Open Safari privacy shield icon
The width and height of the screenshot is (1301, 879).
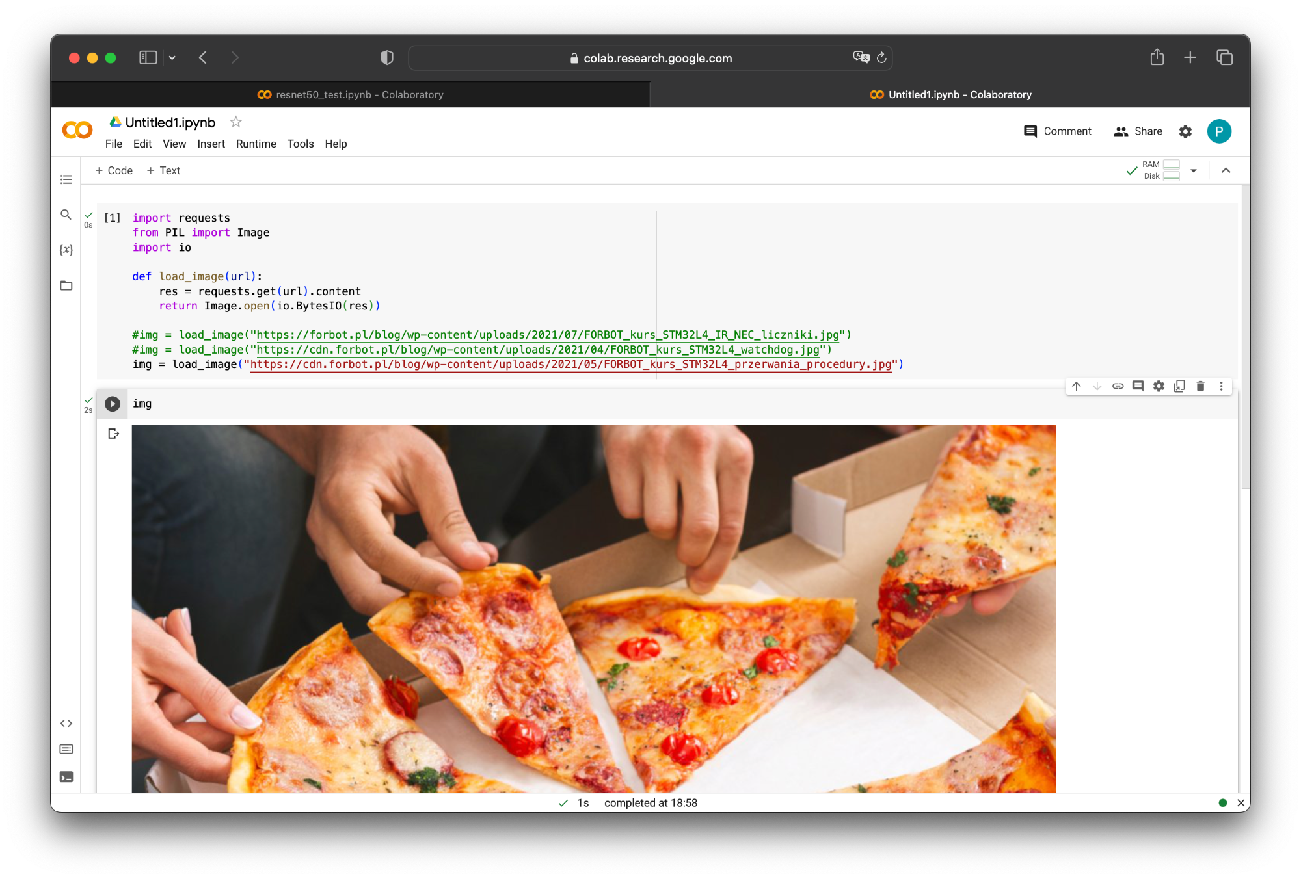(387, 58)
